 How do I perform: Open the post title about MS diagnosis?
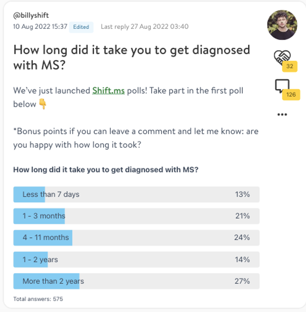(x=132, y=57)
